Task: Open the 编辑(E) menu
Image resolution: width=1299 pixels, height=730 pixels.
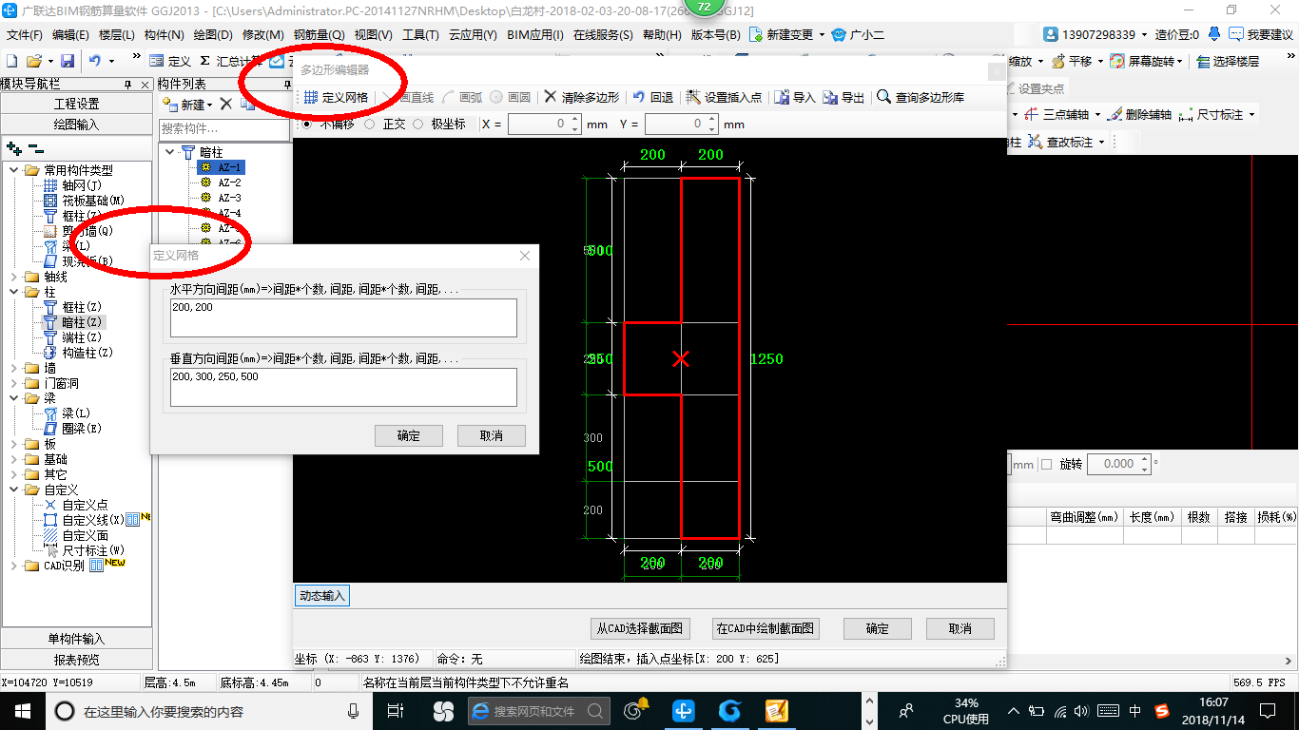Action: (70, 35)
